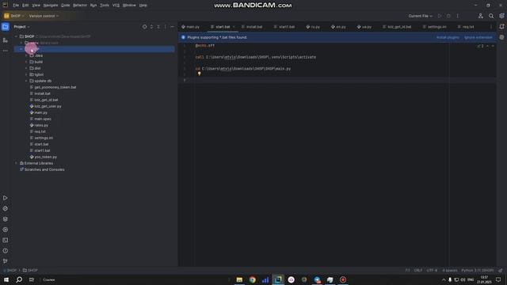507x285 pixels.
Task: Open the Navigate menu
Action: (51, 6)
